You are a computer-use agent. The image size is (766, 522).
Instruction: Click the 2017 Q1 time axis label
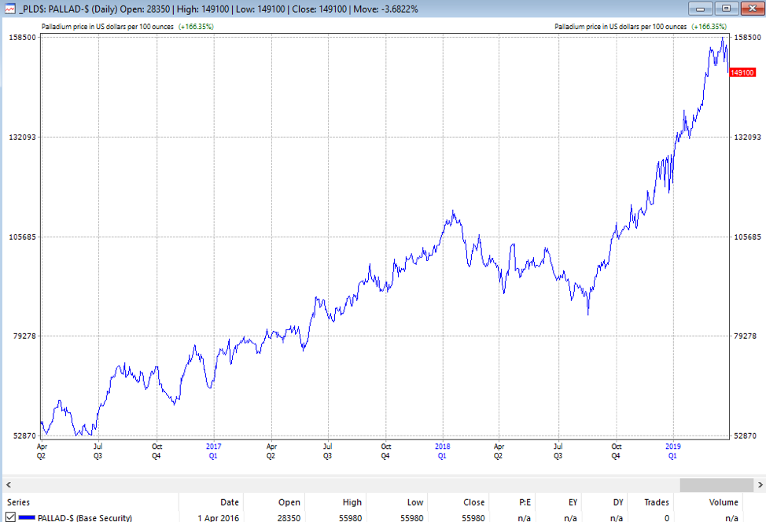213,450
